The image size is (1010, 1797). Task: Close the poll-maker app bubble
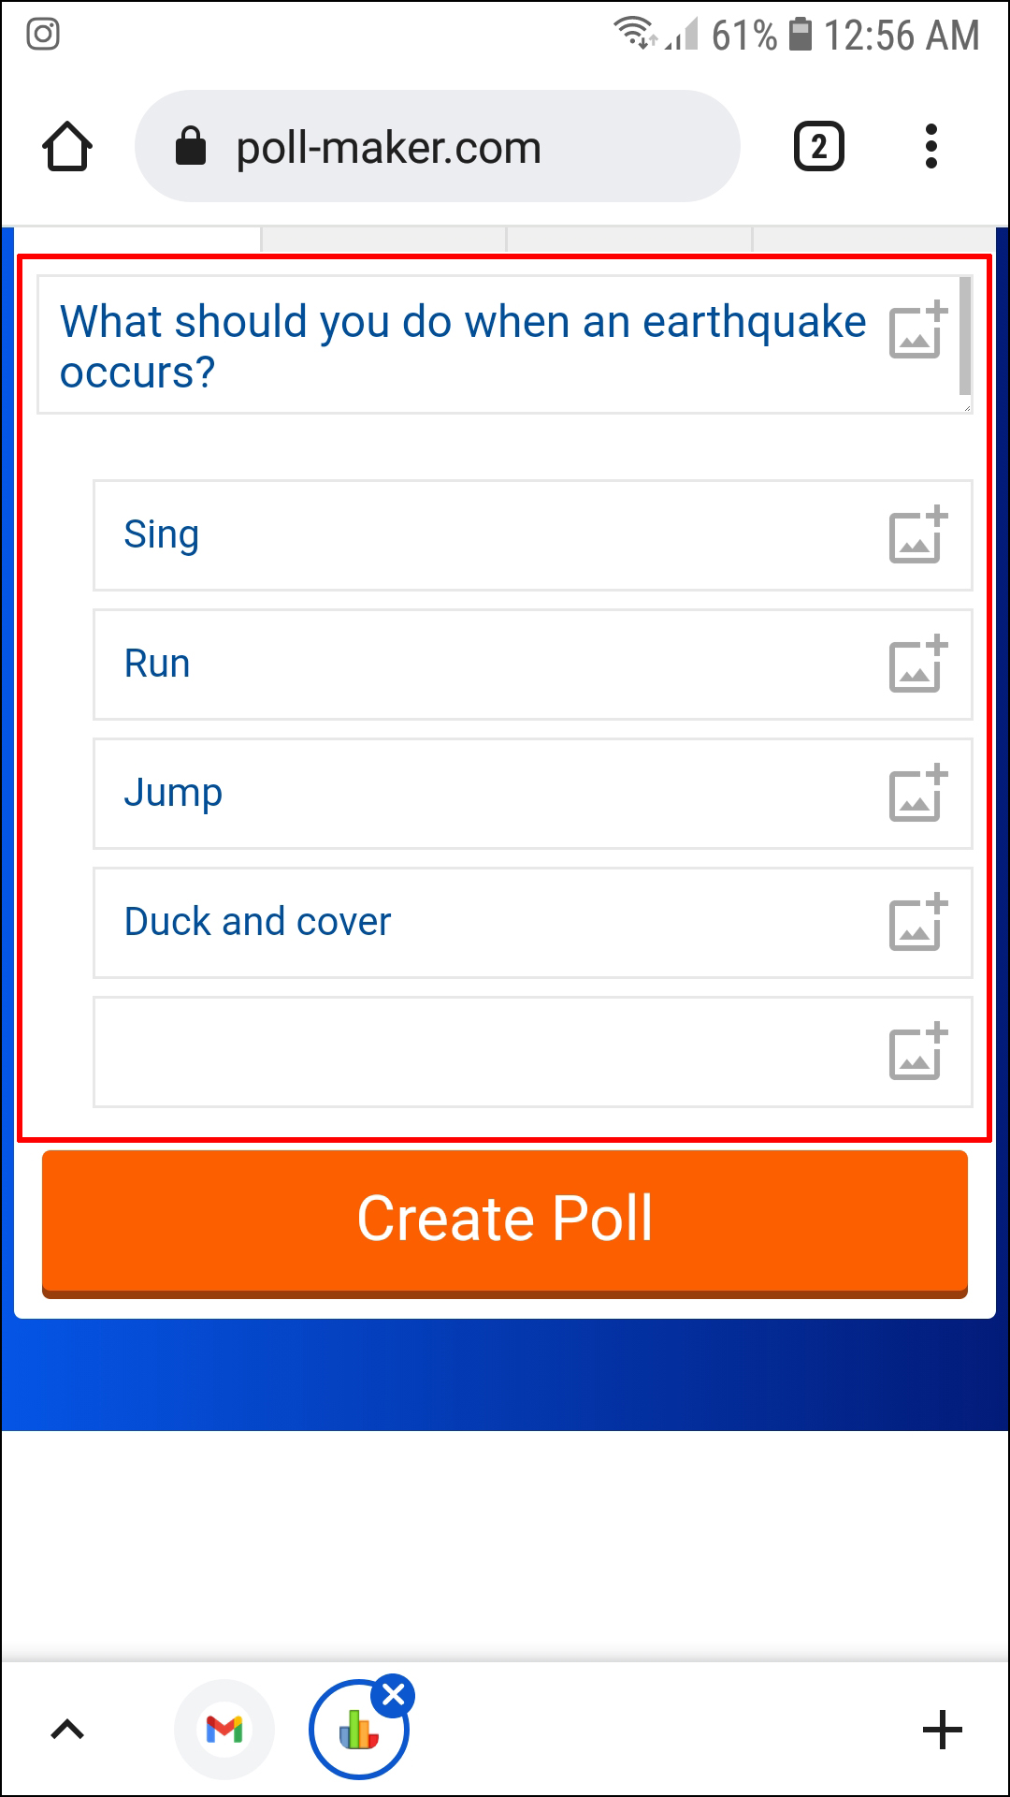coord(394,1694)
